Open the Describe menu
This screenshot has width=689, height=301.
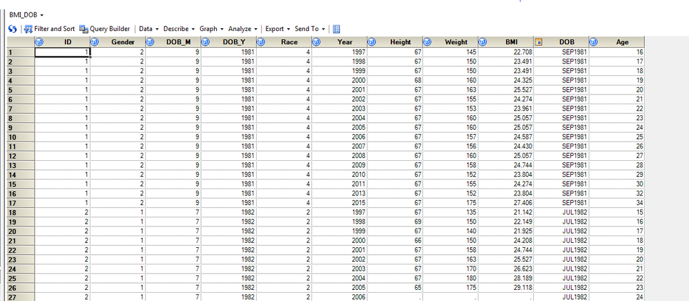pyautogui.click(x=179, y=29)
